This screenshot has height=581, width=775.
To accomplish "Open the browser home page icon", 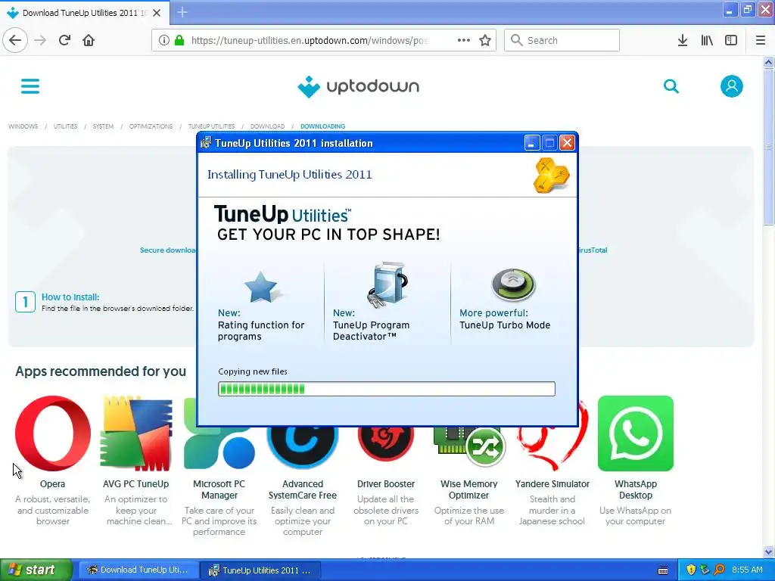I will [x=89, y=40].
